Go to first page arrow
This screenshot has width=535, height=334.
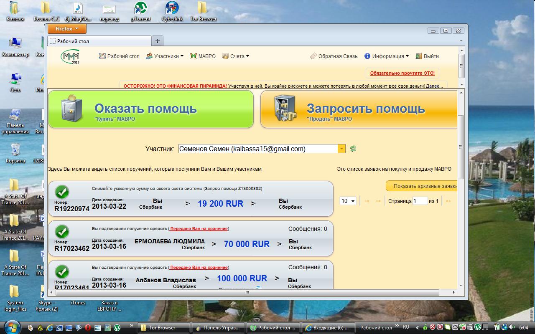pyautogui.click(x=367, y=201)
